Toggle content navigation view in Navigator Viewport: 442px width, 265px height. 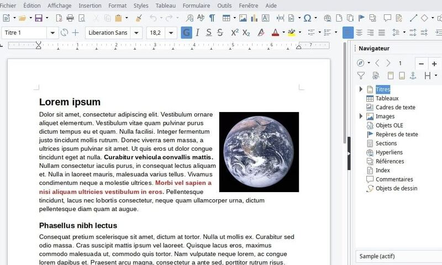pyautogui.click(x=376, y=76)
